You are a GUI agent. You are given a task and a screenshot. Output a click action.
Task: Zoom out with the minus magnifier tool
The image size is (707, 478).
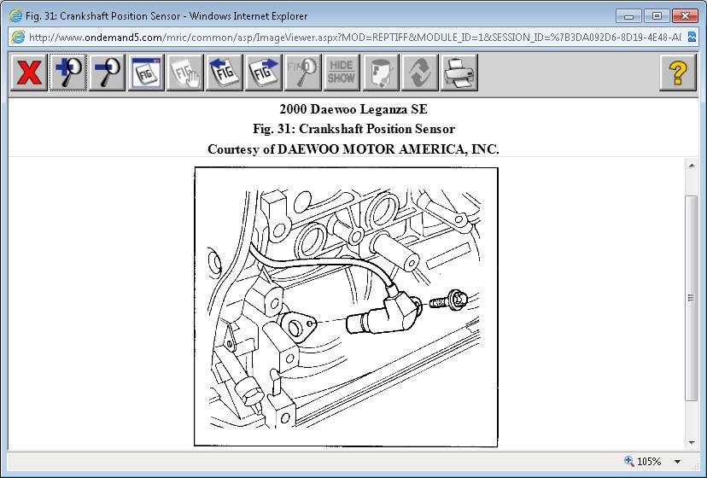pos(108,73)
